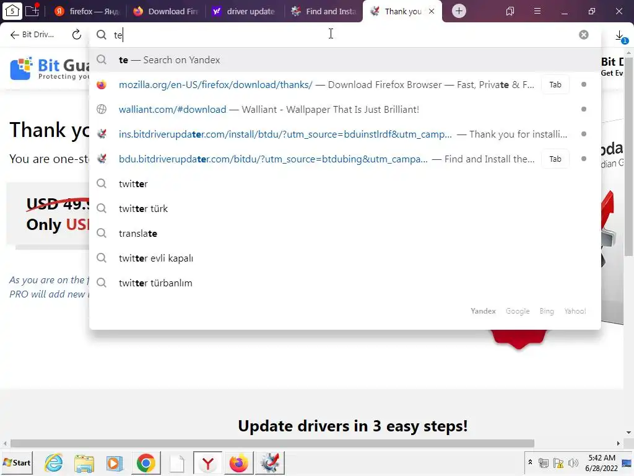Launch Internet Explorer from taskbar

click(53, 462)
